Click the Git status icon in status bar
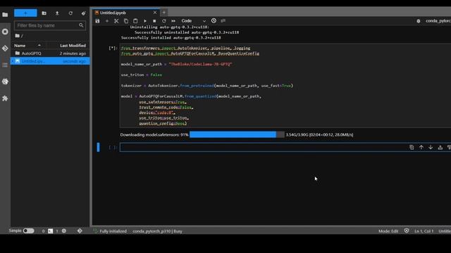 tap(80, 231)
